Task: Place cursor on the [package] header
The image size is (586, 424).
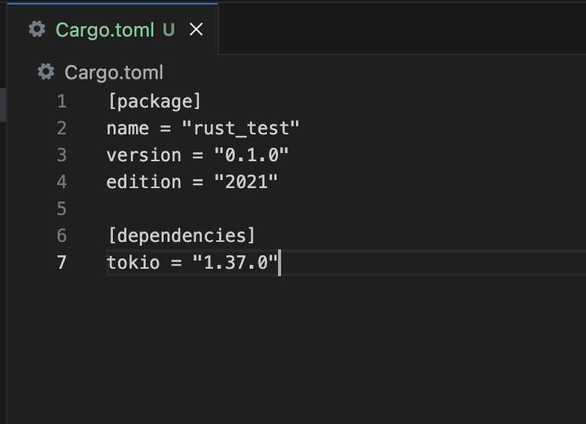Action: [x=155, y=102]
